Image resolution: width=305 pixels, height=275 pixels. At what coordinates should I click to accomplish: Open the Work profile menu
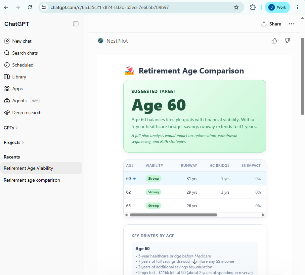(278, 7)
